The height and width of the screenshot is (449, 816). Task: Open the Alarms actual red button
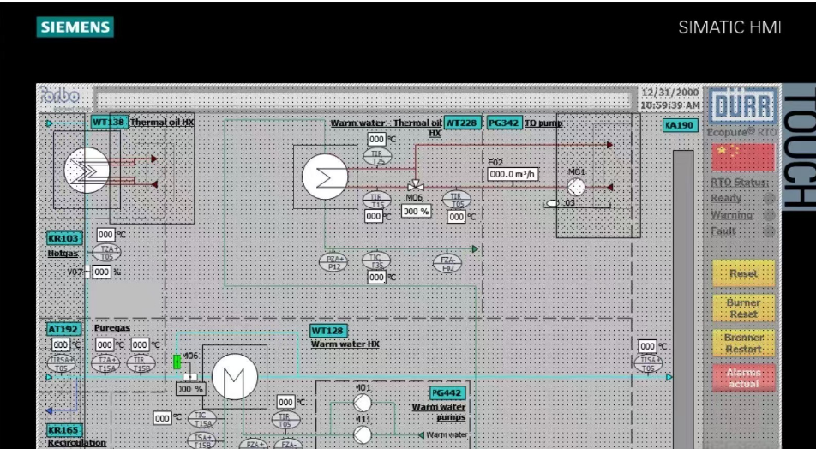pos(743,378)
